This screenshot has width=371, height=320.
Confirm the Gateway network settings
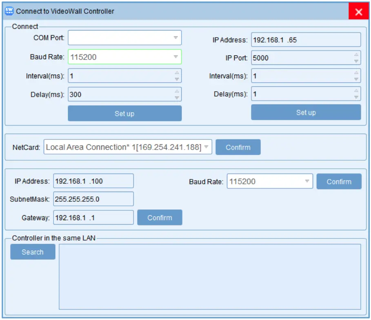pyautogui.click(x=160, y=217)
